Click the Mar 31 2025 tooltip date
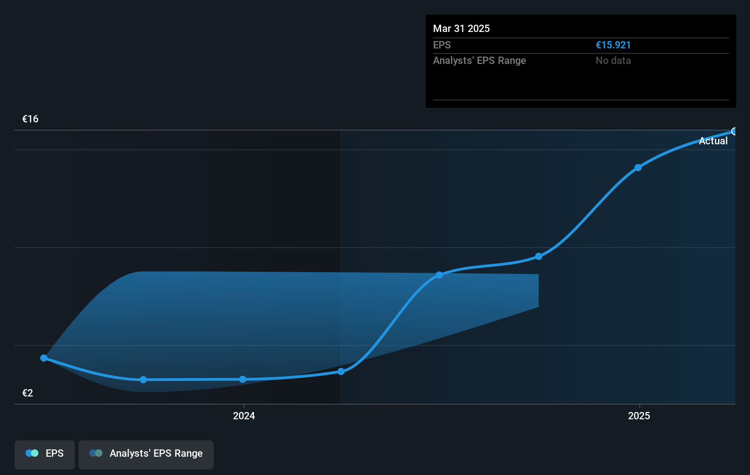 (461, 29)
